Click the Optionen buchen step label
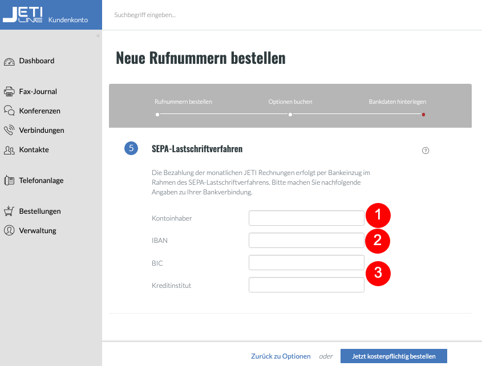482x366 pixels. (x=290, y=101)
